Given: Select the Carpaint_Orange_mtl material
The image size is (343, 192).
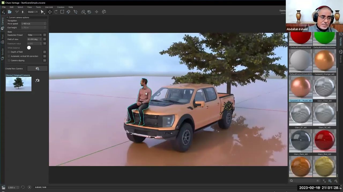Looking at the screenshot, I should pyautogui.click(x=324, y=62).
